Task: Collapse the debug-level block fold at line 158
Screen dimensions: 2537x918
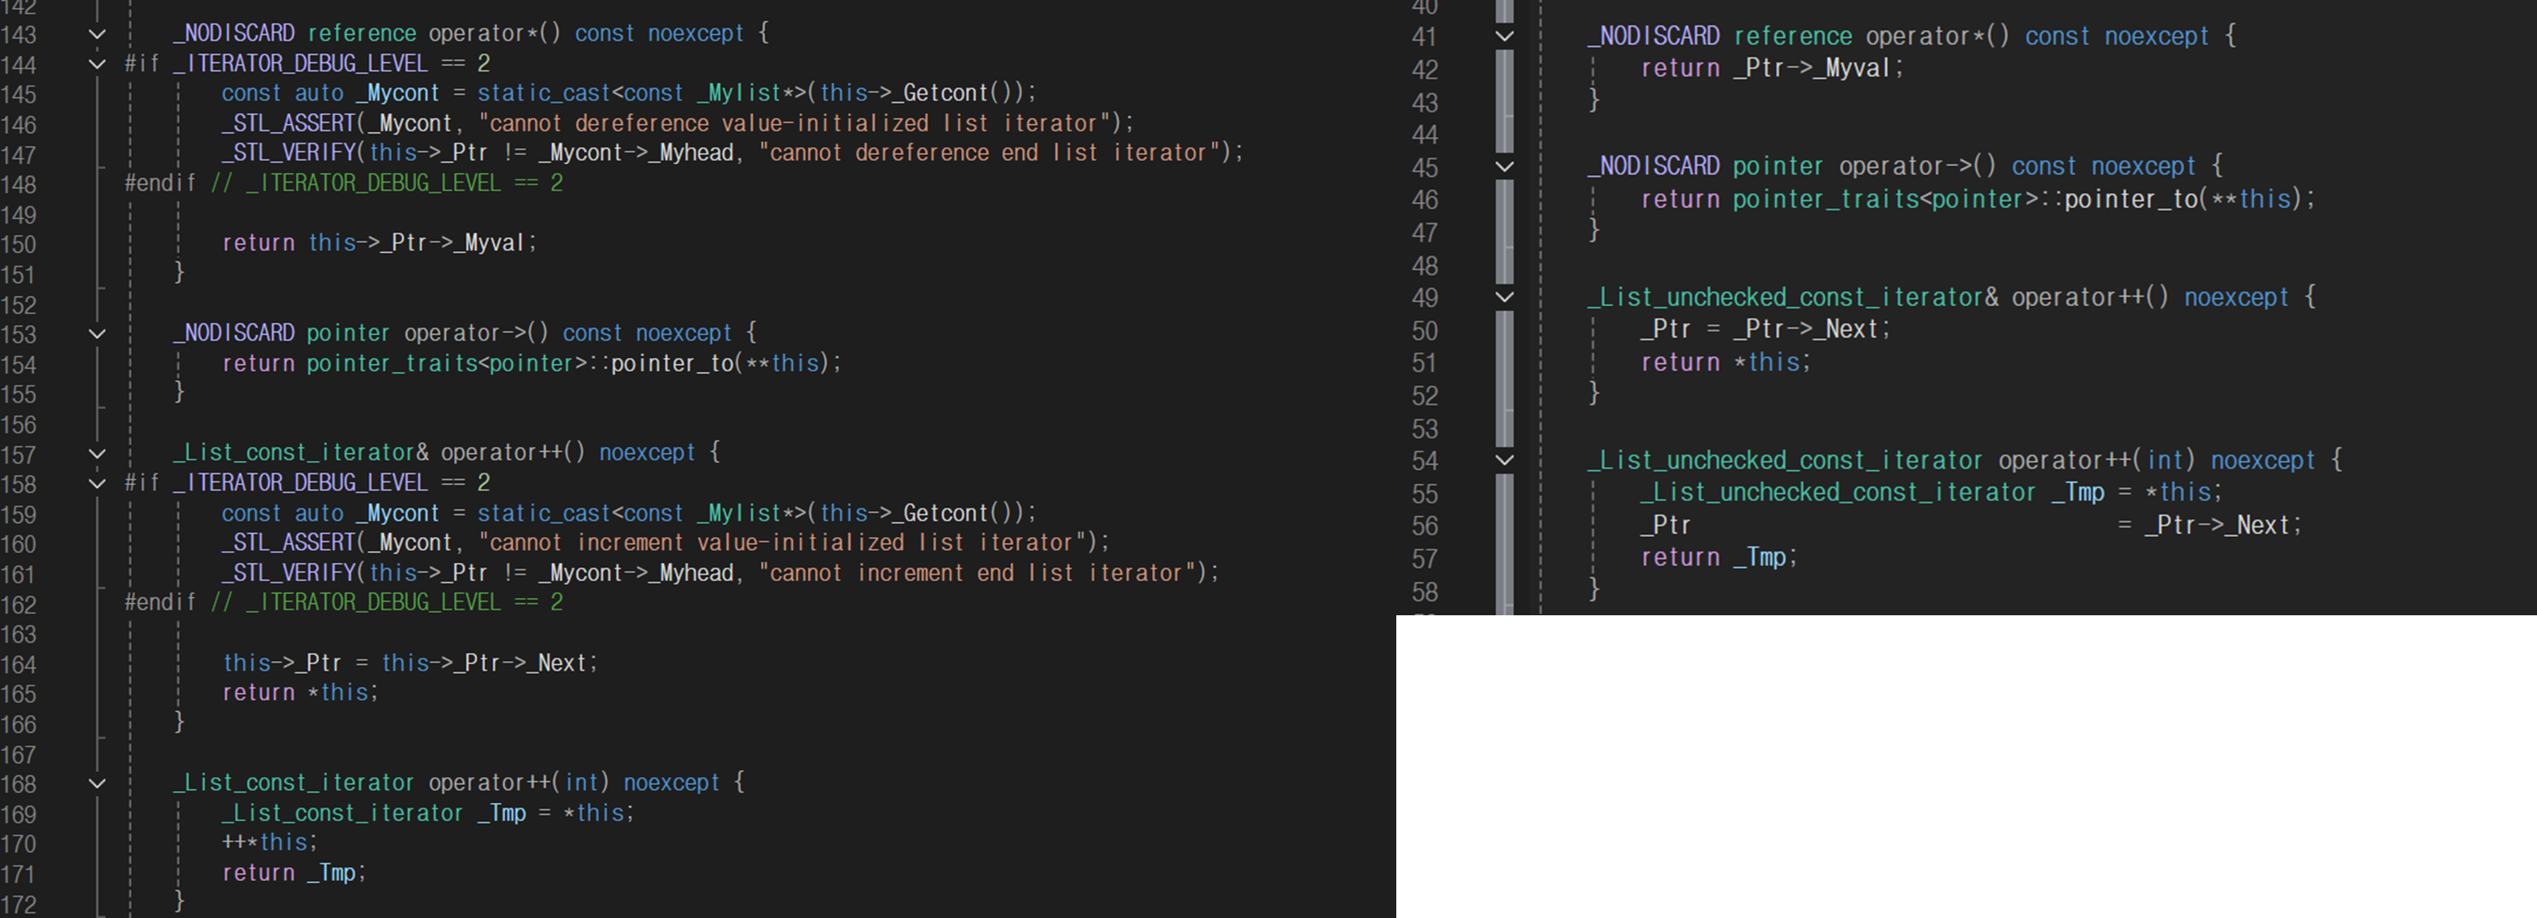Action: point(96,482)
